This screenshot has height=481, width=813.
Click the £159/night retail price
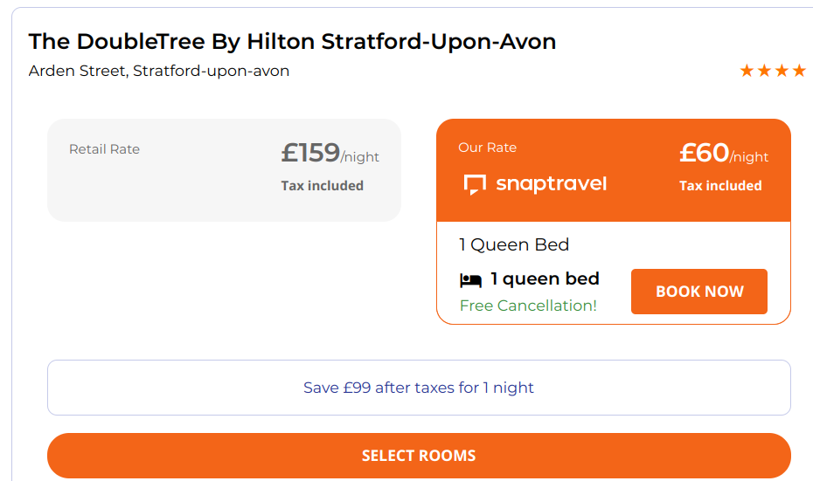point(330,154)
